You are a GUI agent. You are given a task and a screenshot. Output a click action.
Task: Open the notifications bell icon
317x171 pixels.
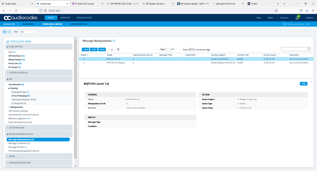(x=297, y=18)
